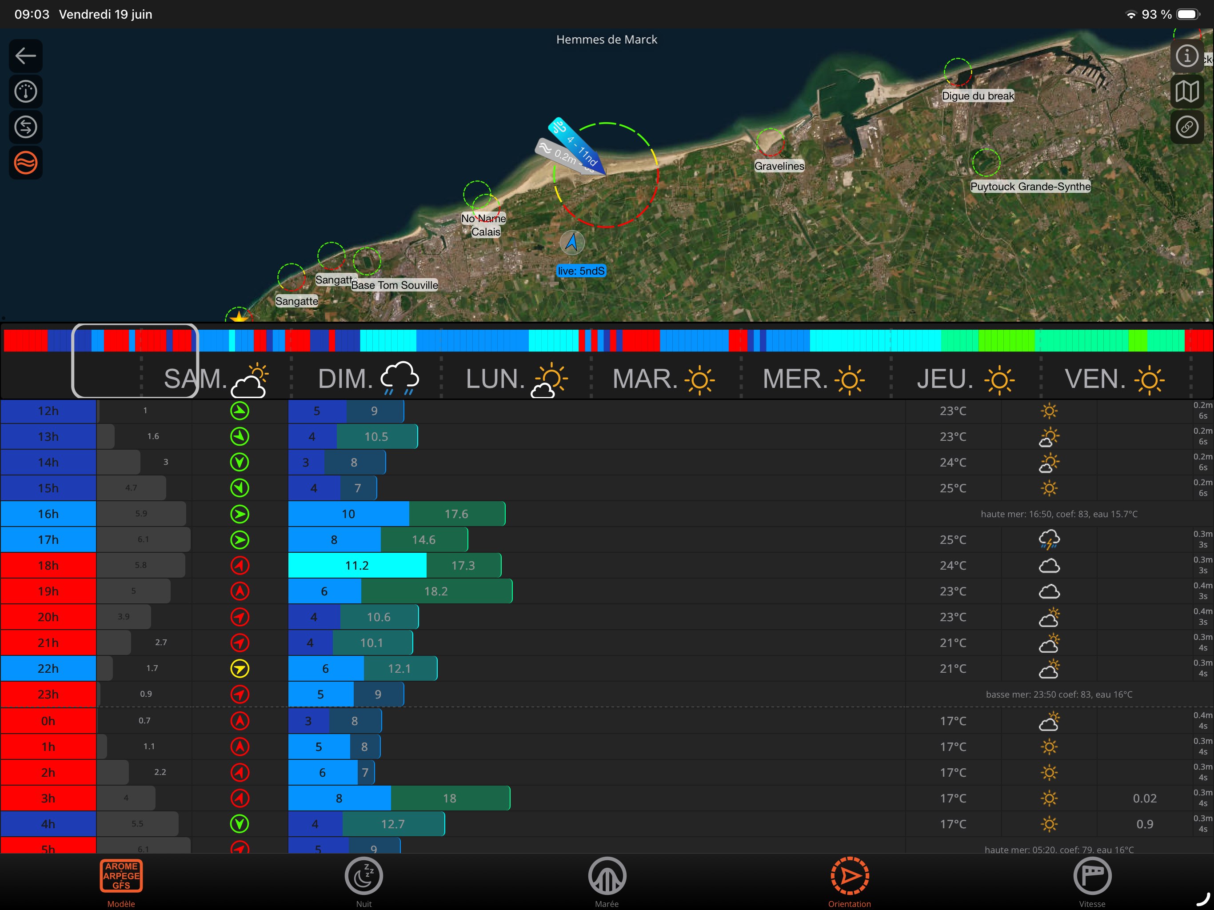Select the 16h hour row cell
Image resolution: width=1214 pixels, height=910 pixels.
click(x=48, y=514)
